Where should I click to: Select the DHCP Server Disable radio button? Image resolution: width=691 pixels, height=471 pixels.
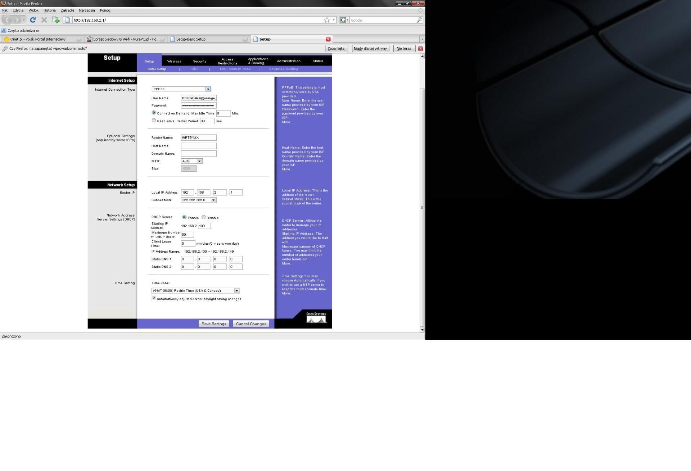coord(204,217)
